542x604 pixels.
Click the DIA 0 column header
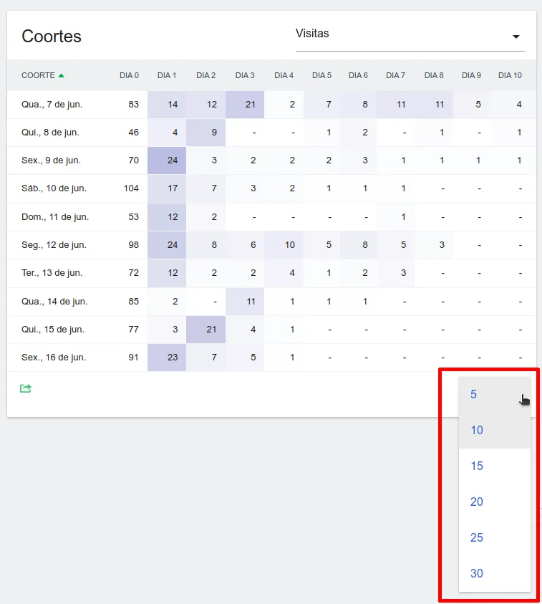(x=129, y=75)
